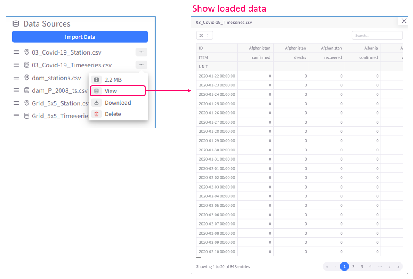Click database icon of 03_Covid-19_Timeseries.csv

[x=27, y=65]
